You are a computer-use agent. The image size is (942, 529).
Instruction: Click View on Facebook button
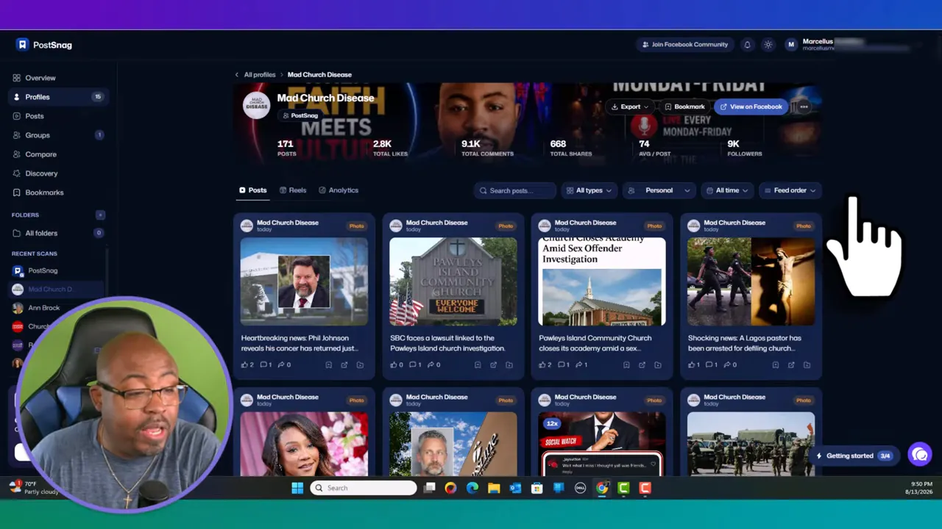click(751, 107)
